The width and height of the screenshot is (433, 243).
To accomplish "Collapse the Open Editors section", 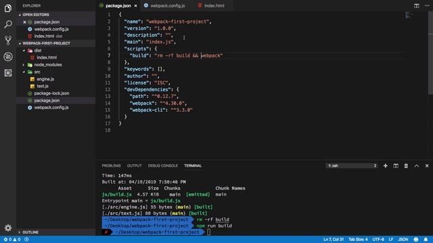I will (x=20, y=15).
